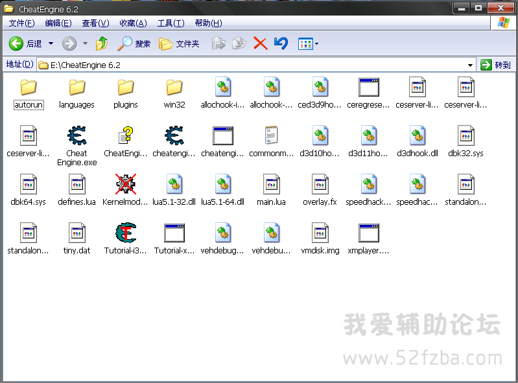Open the 收藏(A) menu

click(x=133, y=23)
